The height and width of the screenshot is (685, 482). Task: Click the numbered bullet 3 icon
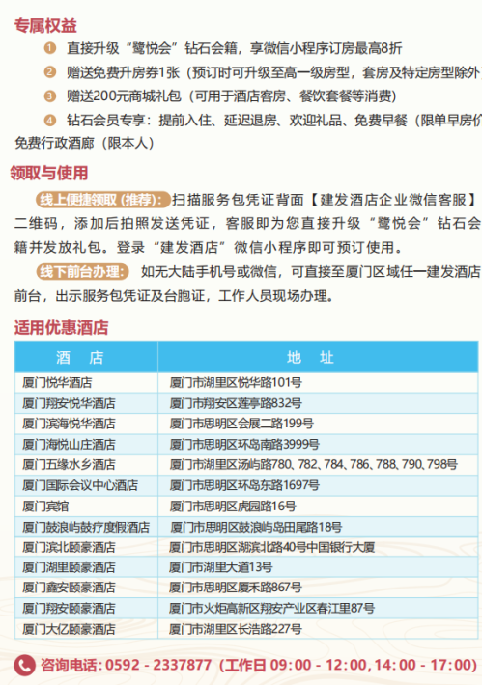tap(50, 96)
